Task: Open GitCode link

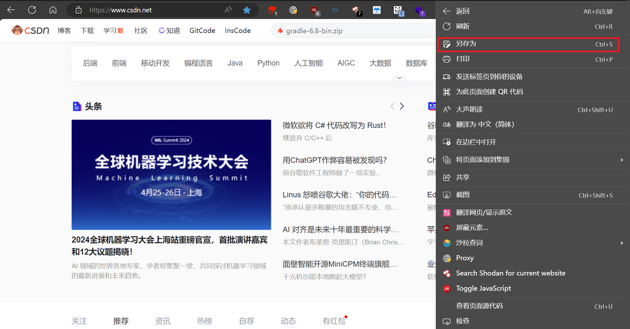Action: [202, 30]
